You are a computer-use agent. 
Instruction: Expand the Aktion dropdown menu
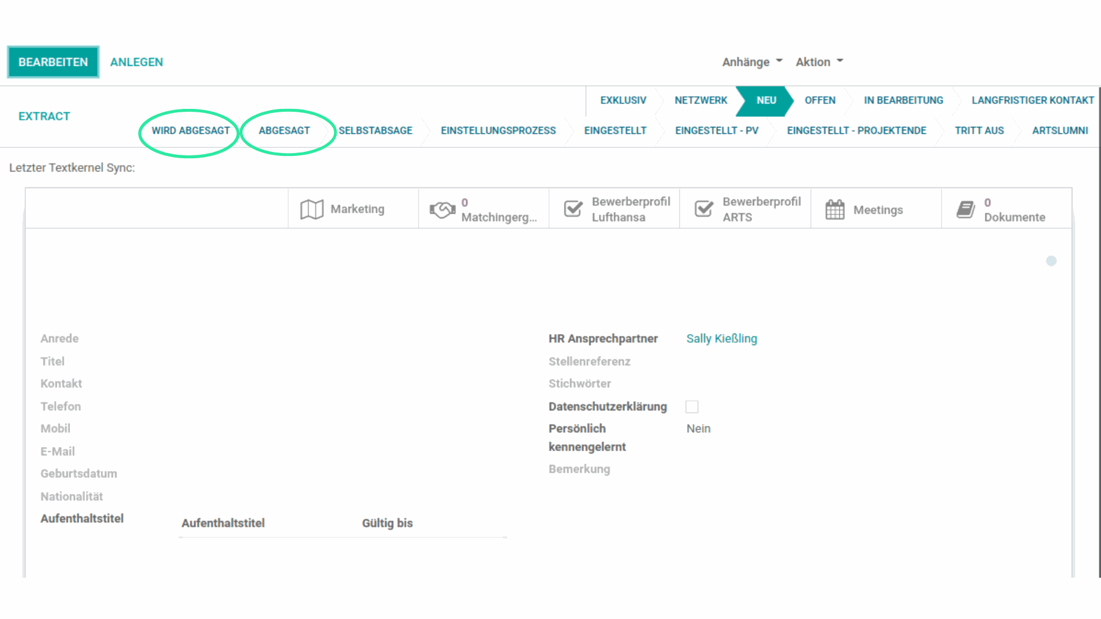(819, 62)
